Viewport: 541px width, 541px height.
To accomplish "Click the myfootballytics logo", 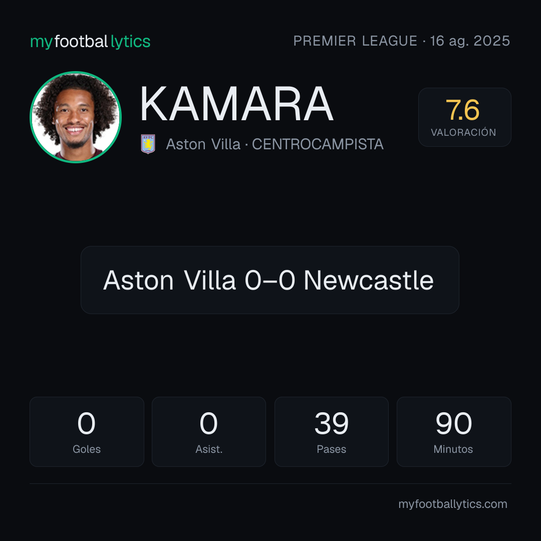I will tap(90, 42).
